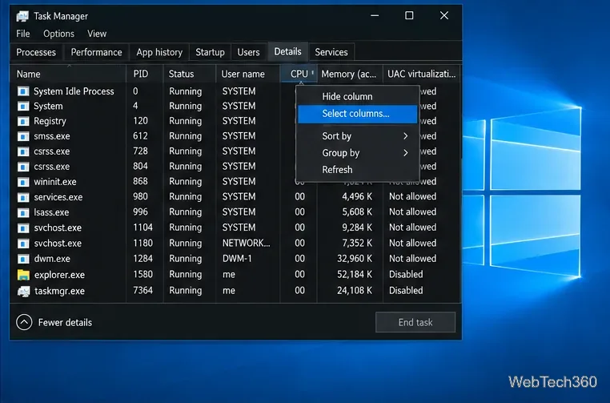Sort by the Name column header
This screenshot has height=403, width=610.
[68, 74]
